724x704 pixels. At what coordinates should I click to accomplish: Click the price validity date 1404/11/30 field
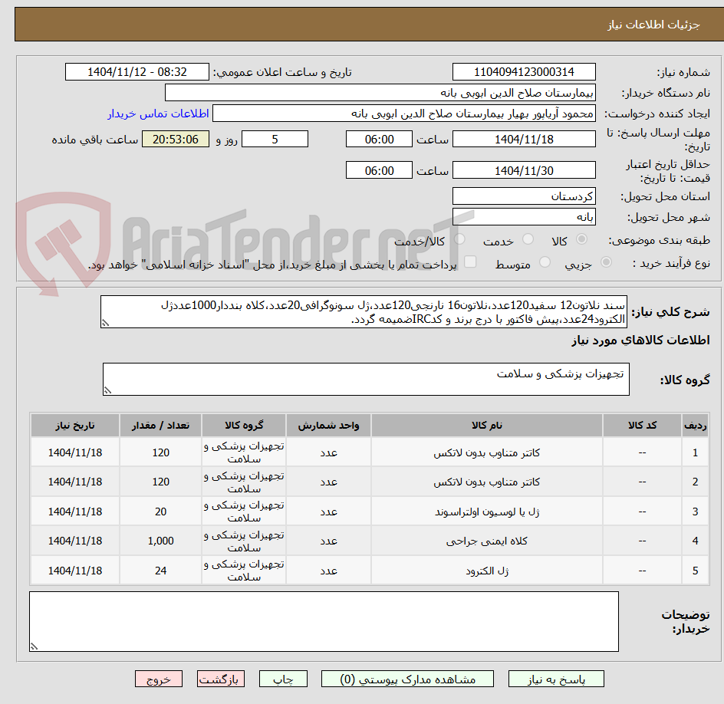point(524,170)
